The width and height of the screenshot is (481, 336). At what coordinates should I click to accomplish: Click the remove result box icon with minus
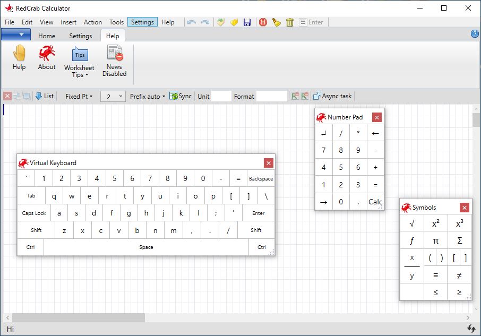click(304, 96)
